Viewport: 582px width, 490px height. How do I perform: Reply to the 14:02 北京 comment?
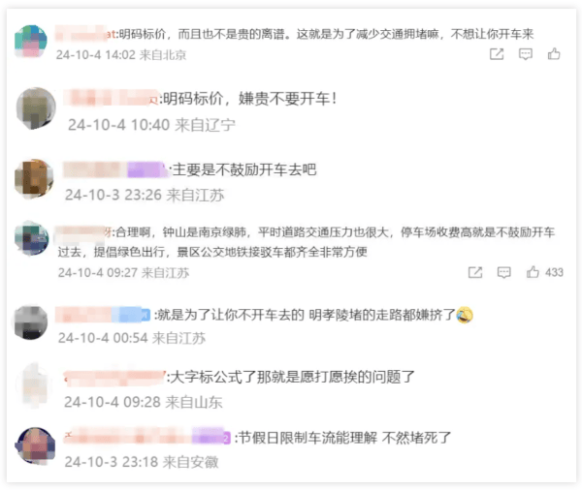tap(525, 54)
